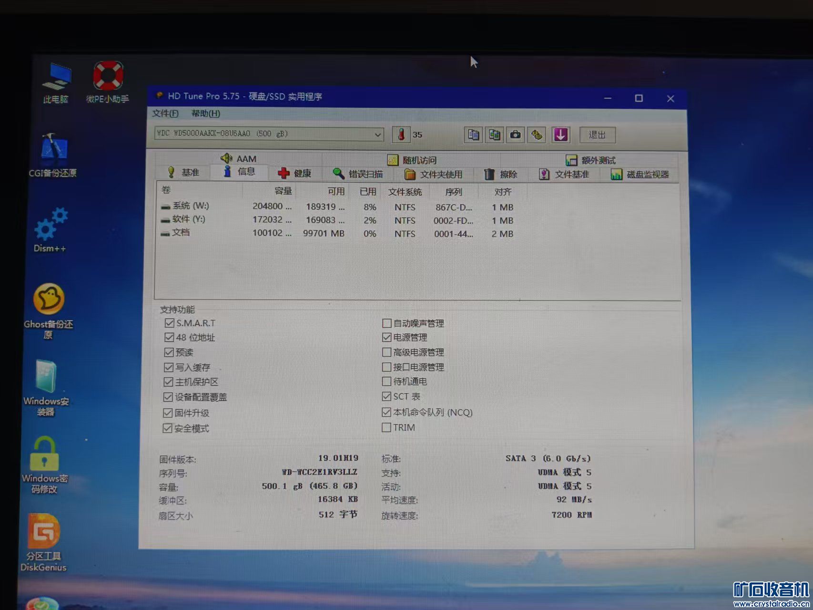Click the copy text to clipboard icon
The height and width of the screenshot is (610, 813).
click(x=473, y=135)
